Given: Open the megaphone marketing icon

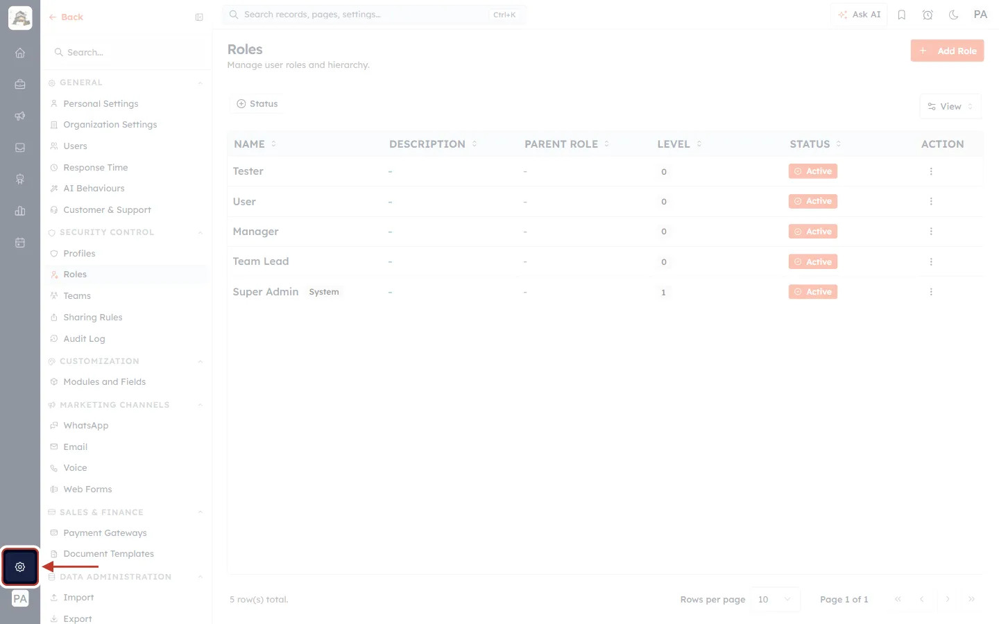Looking at the screenshot, I should [20, 116].
